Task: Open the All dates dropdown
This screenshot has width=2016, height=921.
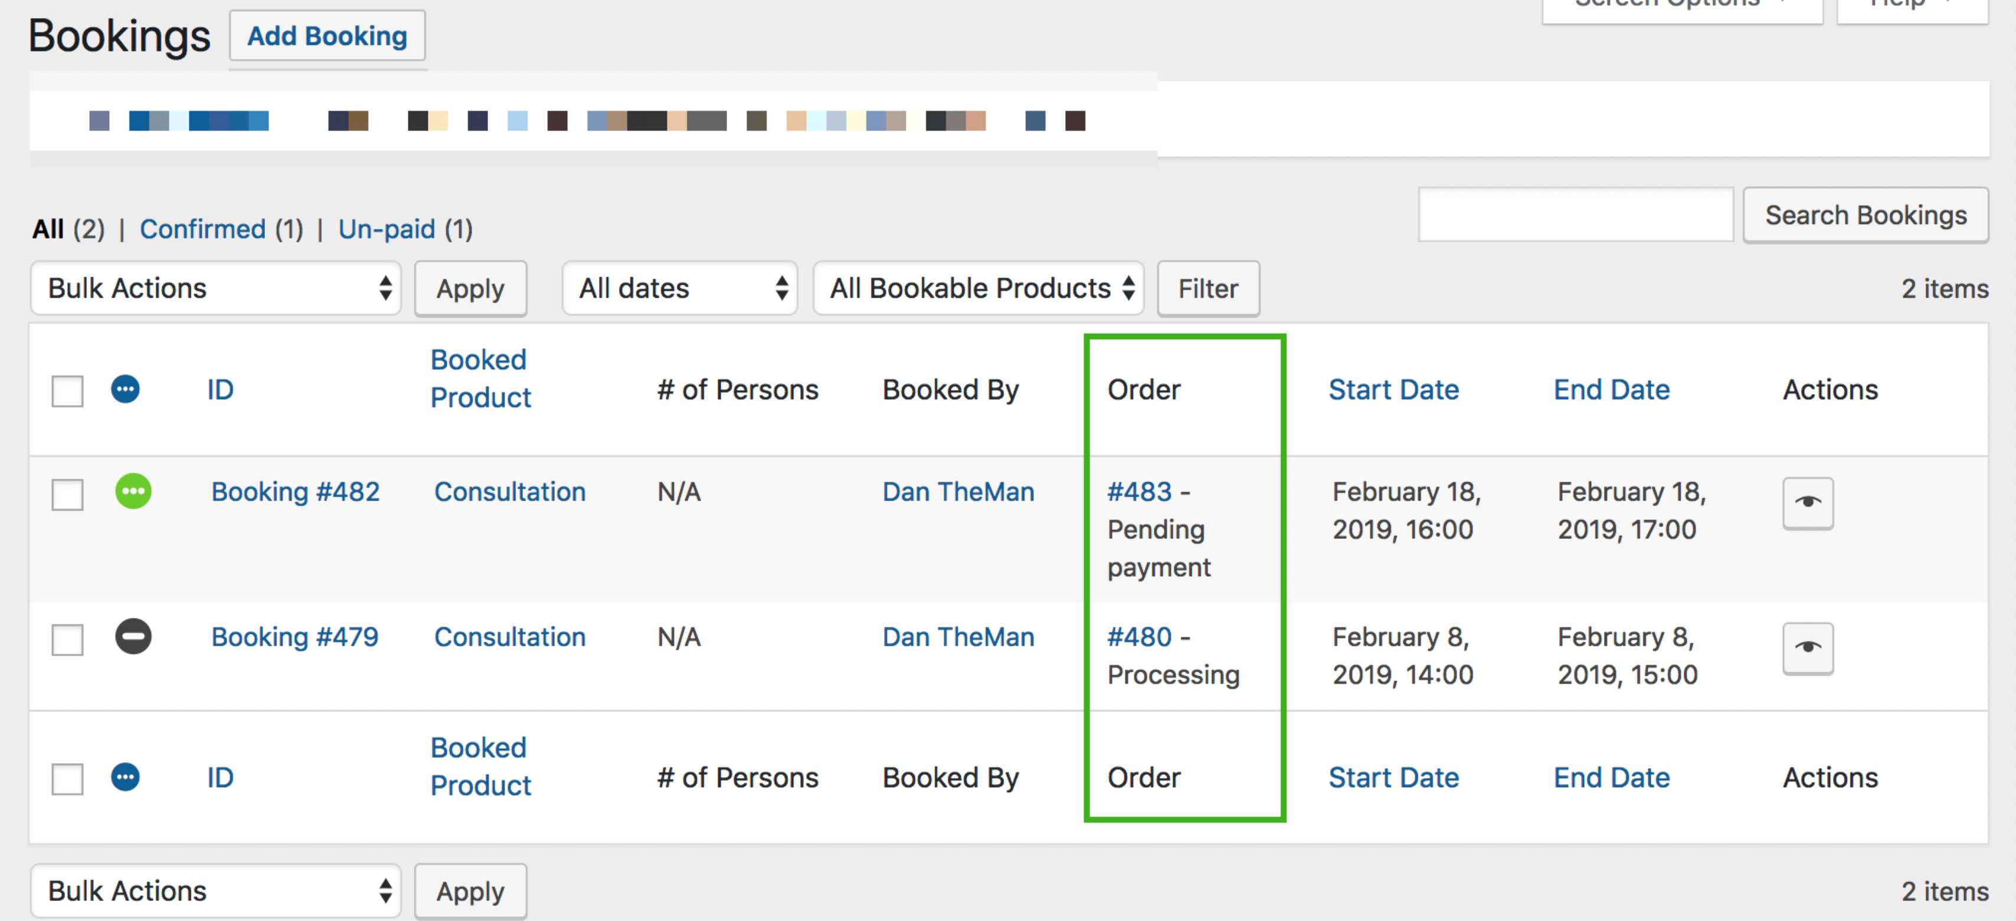Action: click(679, 288)
